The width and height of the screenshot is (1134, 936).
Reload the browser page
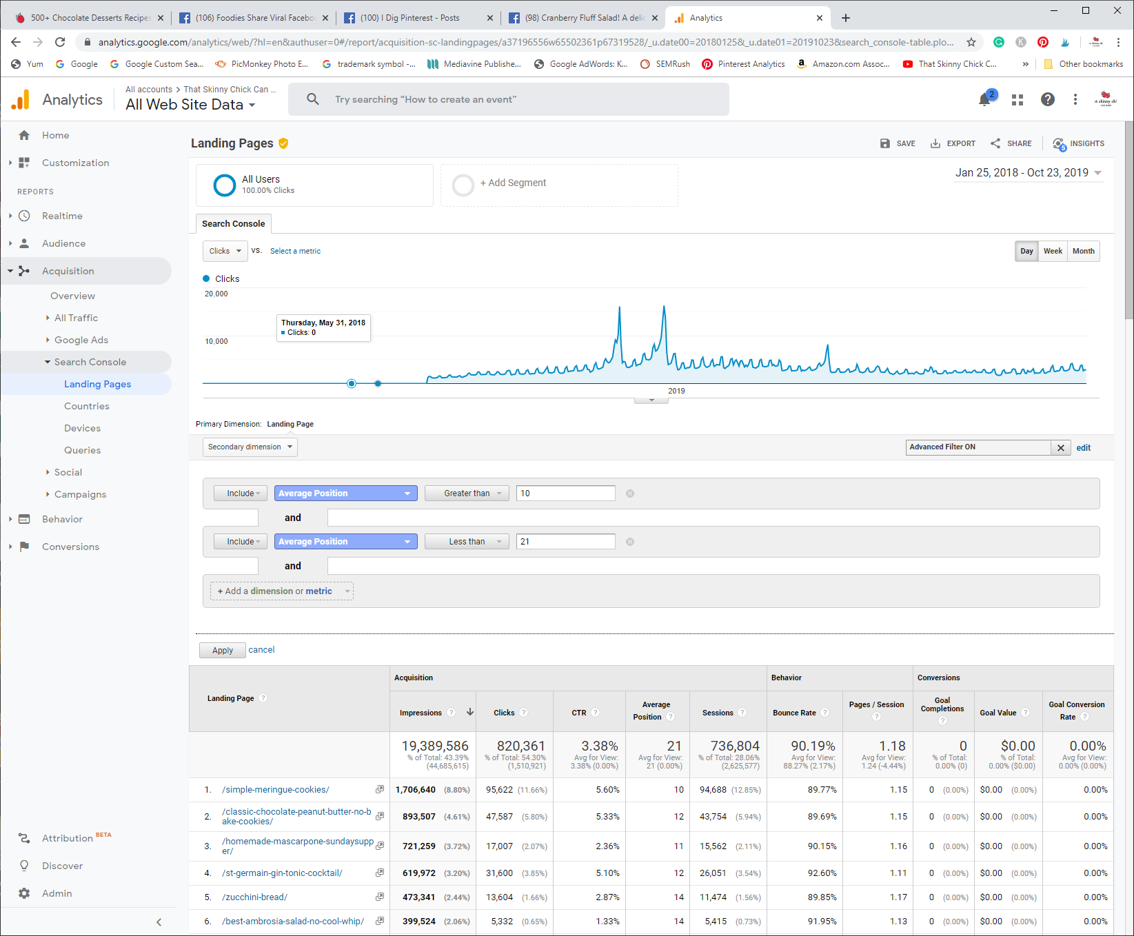point(60,42)
